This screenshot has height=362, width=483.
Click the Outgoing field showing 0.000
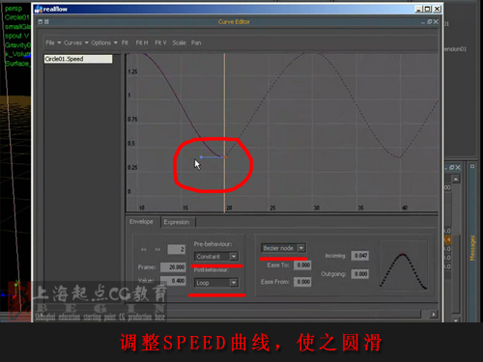pos(360,274)
